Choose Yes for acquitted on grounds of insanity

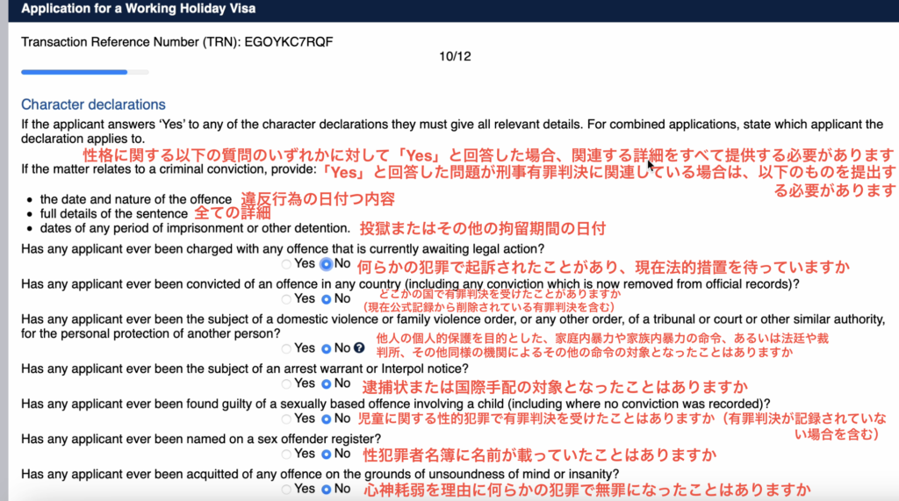point(286,489)
